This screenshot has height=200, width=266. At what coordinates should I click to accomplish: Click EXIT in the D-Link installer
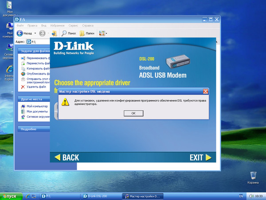(200, 157)
